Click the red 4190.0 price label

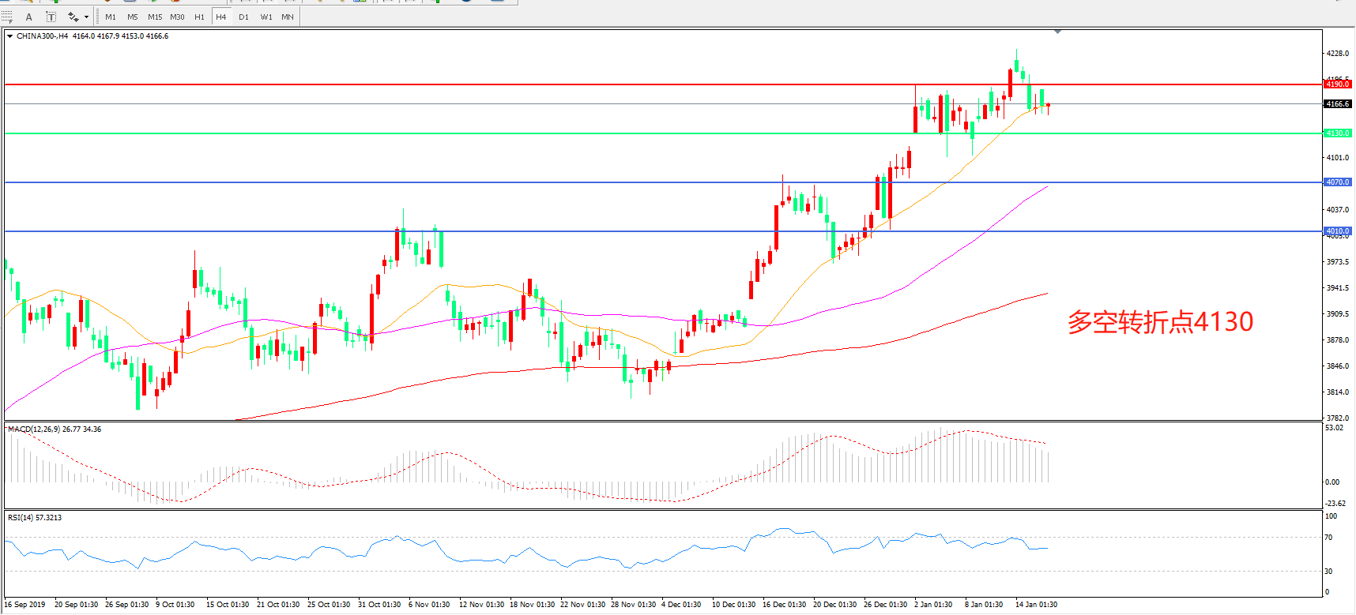pos(1338,84)
